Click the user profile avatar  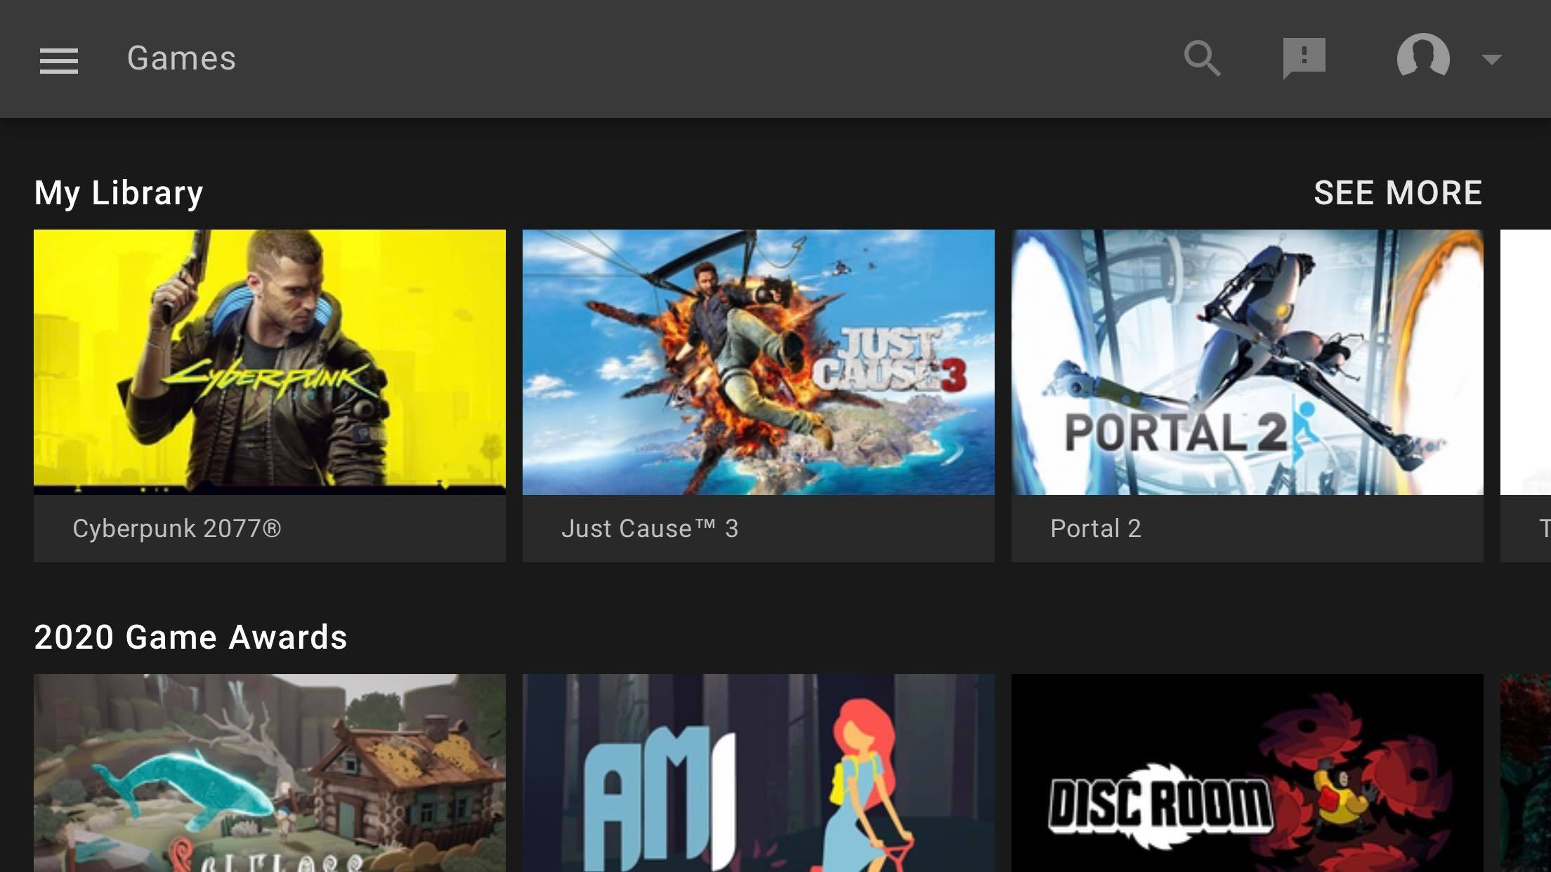[x=1423, y=57]
